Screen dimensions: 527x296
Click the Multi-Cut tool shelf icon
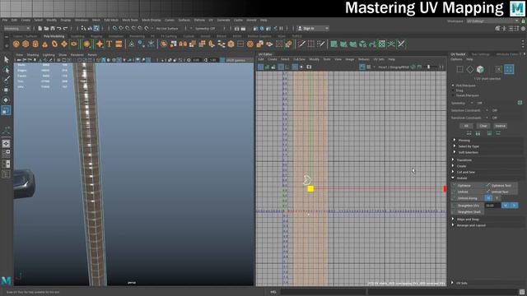301,44
